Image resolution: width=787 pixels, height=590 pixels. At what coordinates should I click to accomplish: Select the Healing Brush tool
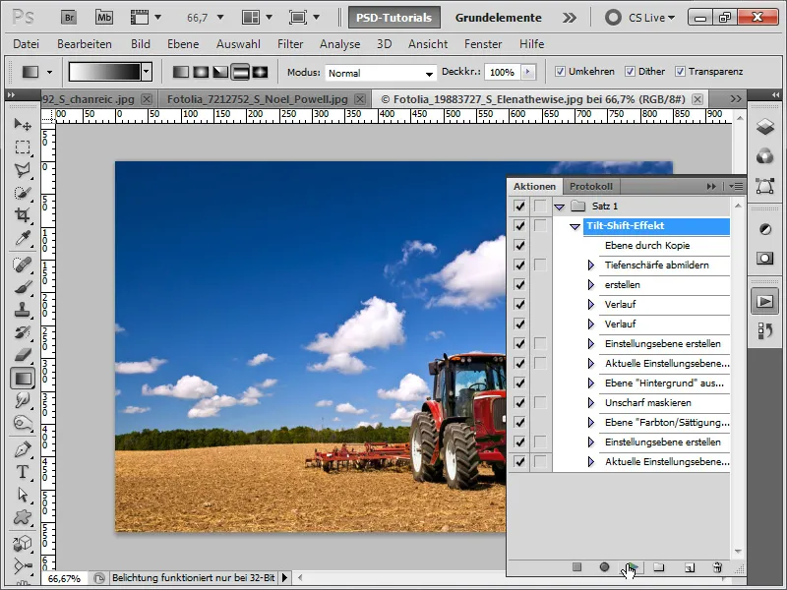click(x=22, y=264)
